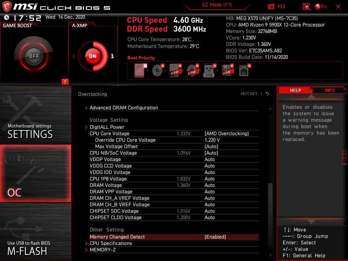This screenshot has width=348, height=261.
Task: Edit the DRAM CH_B VREF Voltage value
Action: [209, 204]
